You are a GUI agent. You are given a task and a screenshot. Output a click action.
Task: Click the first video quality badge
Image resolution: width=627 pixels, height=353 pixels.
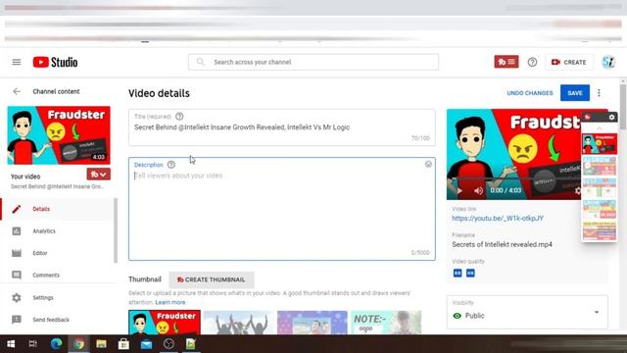pyautogui.click(x=458, y=273)
